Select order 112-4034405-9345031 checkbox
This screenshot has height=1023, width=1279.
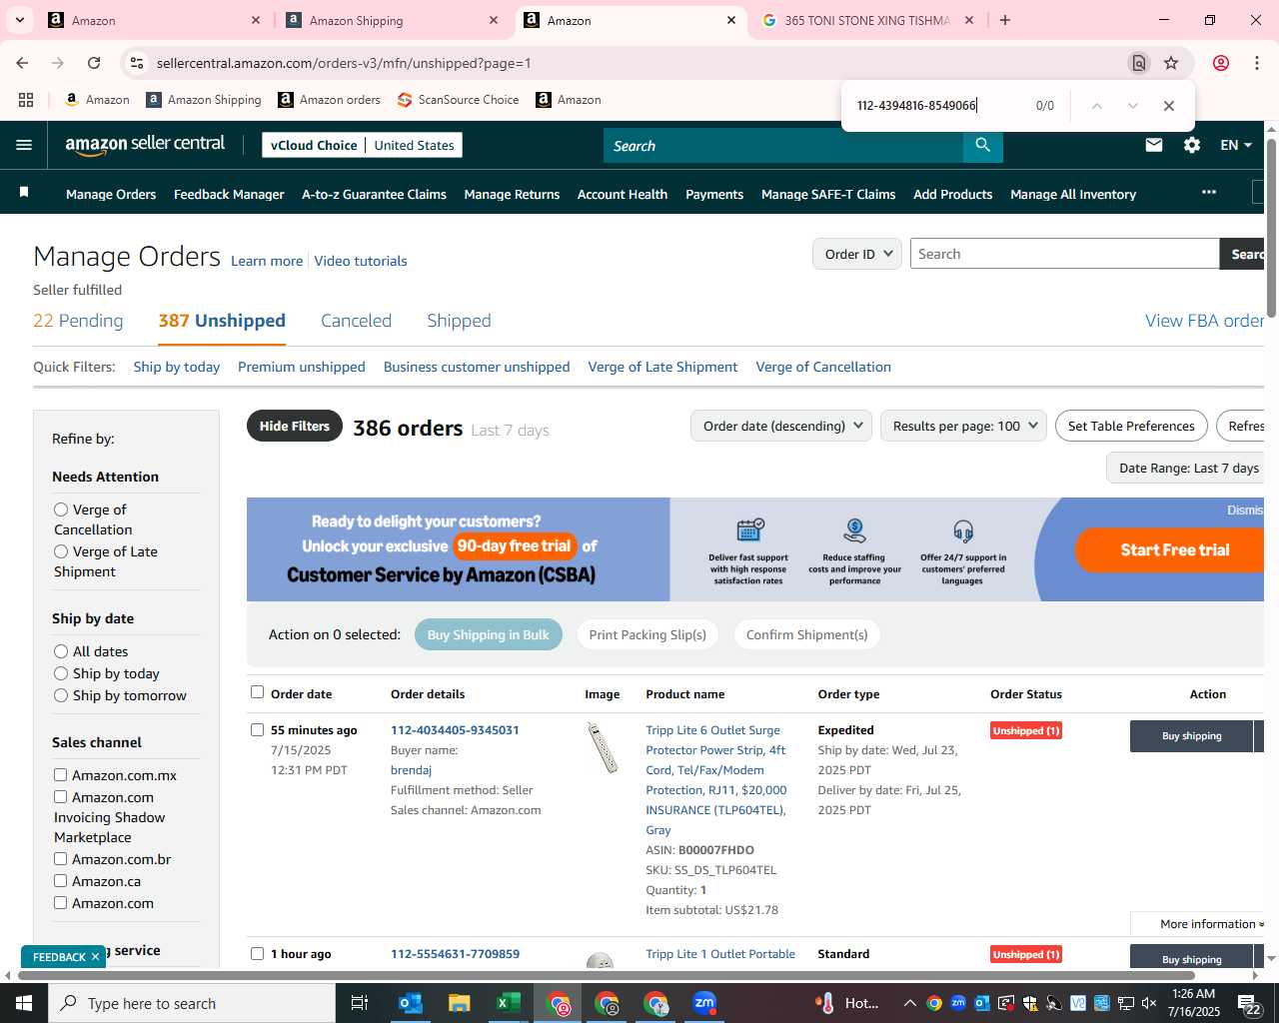pyautogui.click(x=257, y=730)
